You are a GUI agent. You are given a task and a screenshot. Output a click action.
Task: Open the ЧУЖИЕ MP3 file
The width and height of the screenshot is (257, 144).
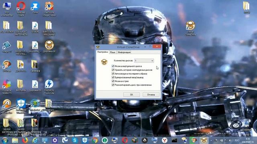coord(35,27)
